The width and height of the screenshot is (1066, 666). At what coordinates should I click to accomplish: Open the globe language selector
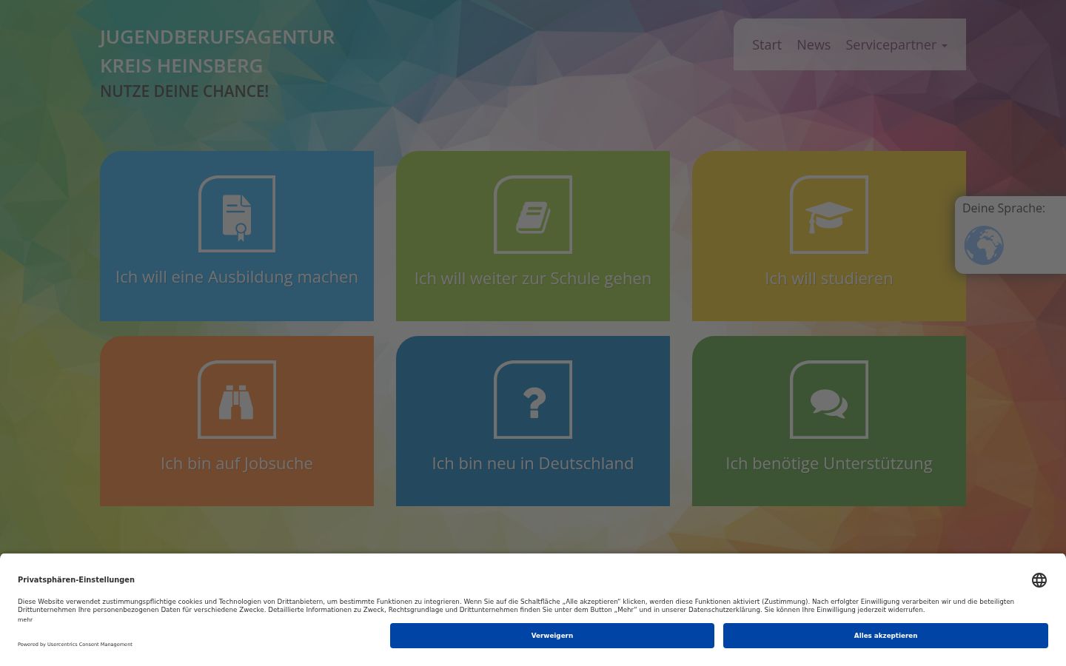984,246
